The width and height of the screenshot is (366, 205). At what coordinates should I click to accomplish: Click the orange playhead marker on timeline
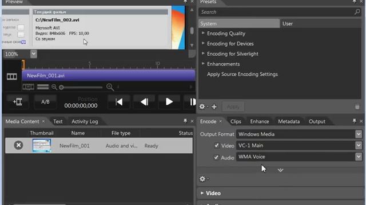[23, 64]
